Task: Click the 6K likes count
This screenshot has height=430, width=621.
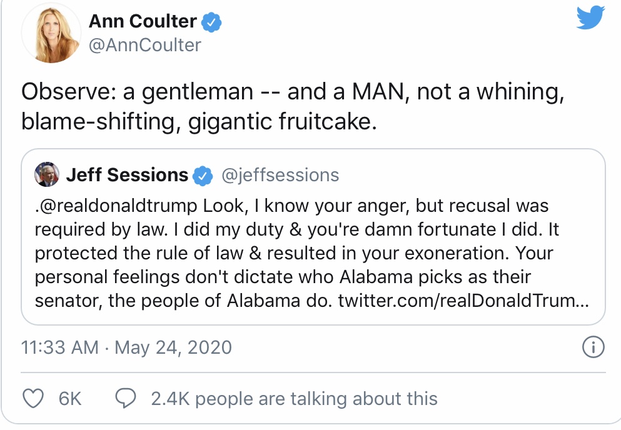Action: (x=70, y=399)
